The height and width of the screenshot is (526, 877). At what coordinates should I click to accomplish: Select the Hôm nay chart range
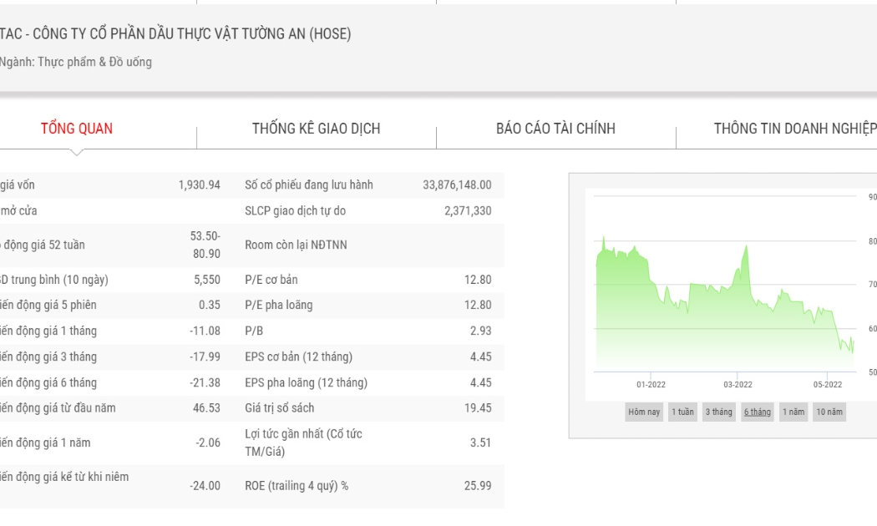point(644,412)
